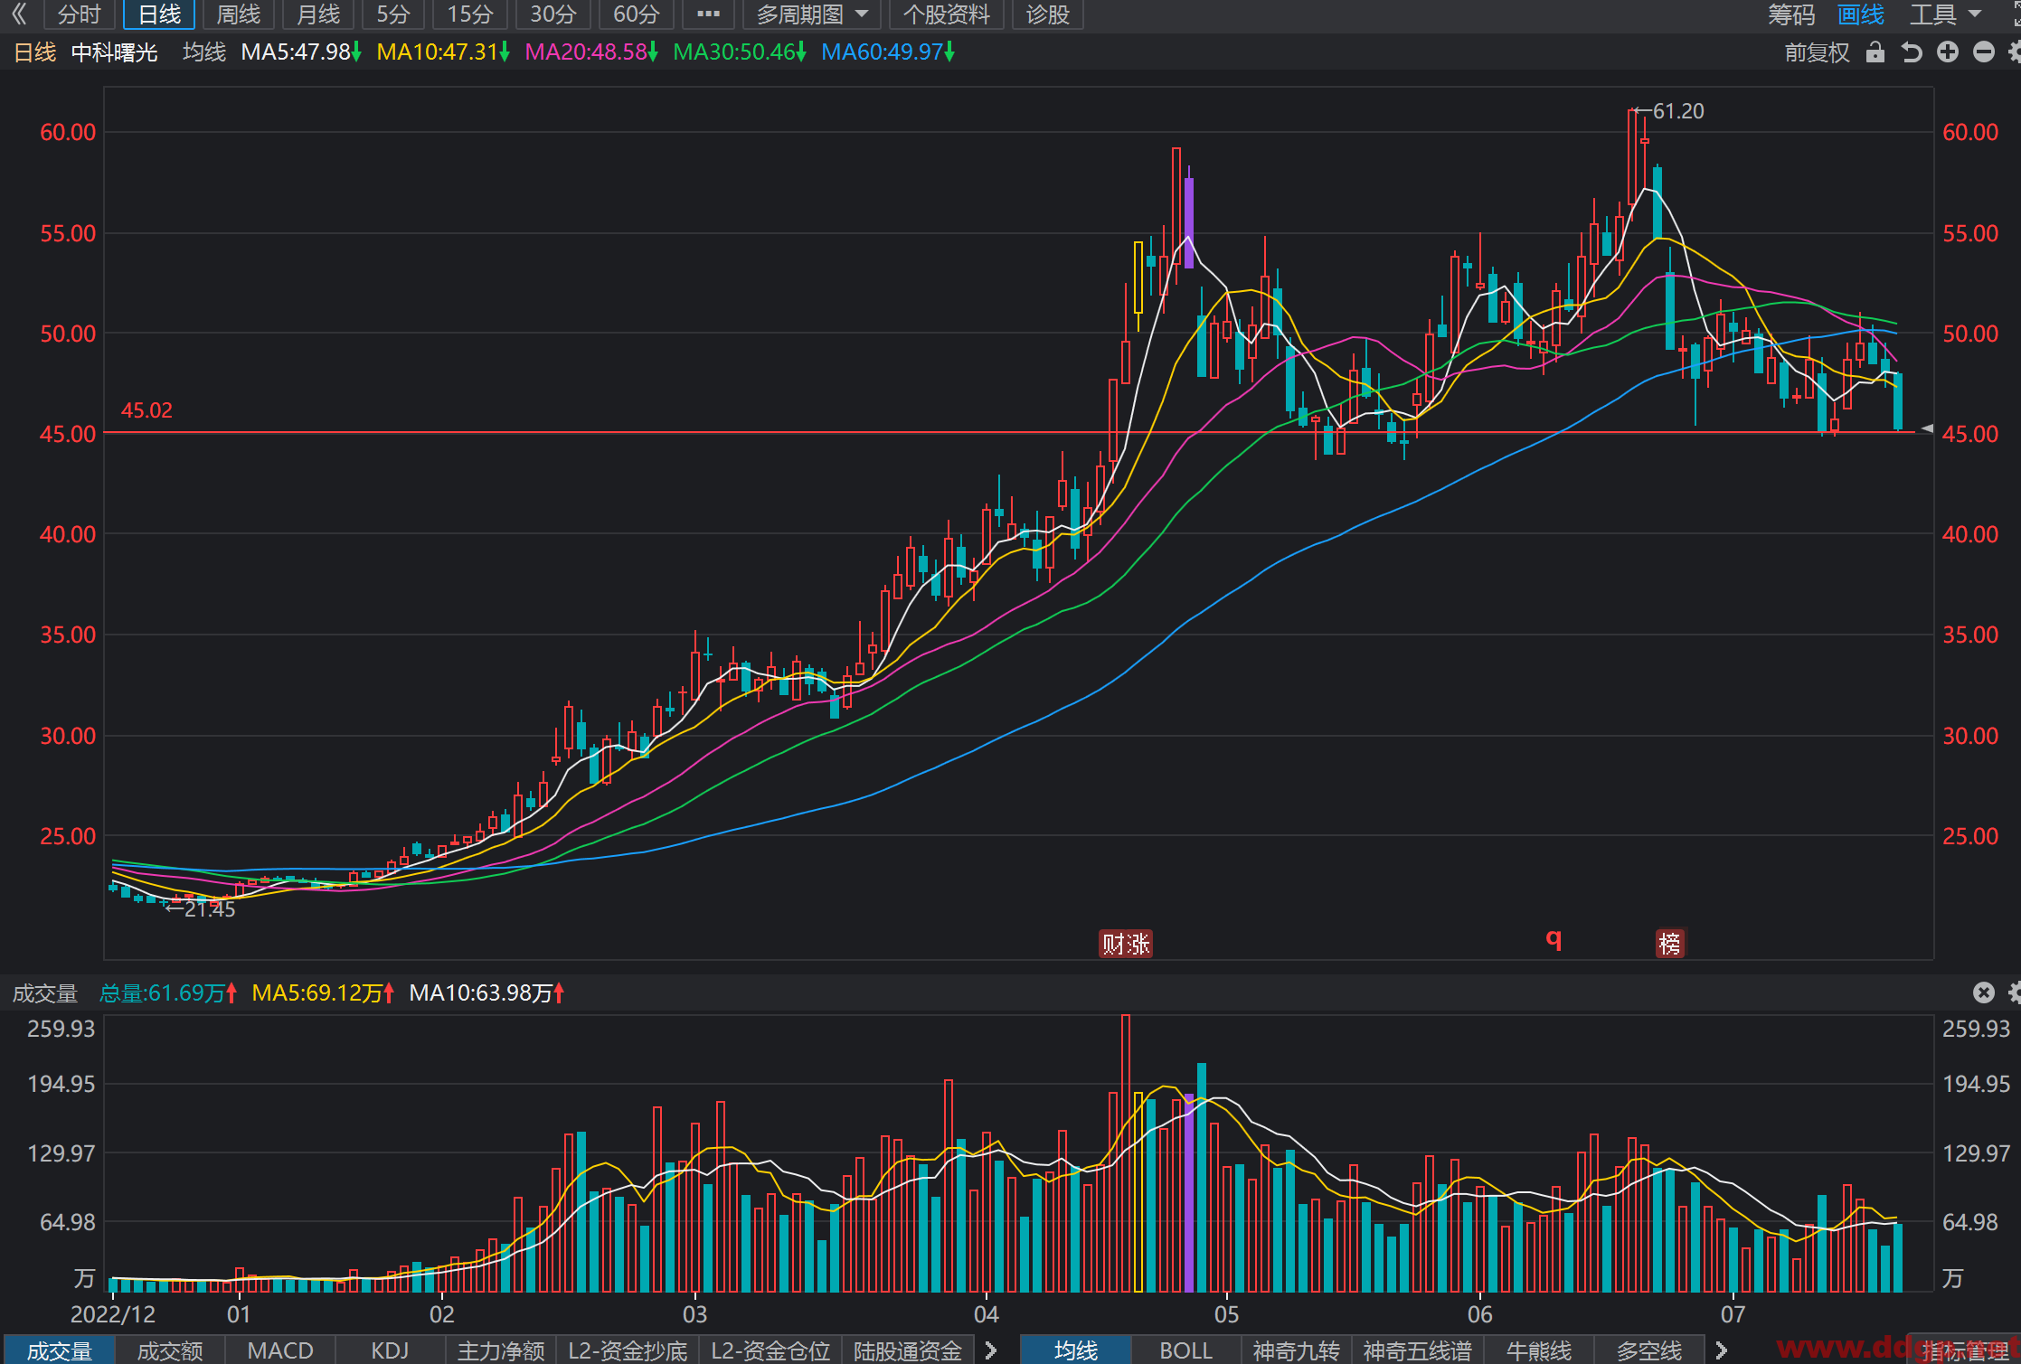2021x1364 pixels.
Task: Switch to 周线 weekly chart
Action: coord(239,14)
